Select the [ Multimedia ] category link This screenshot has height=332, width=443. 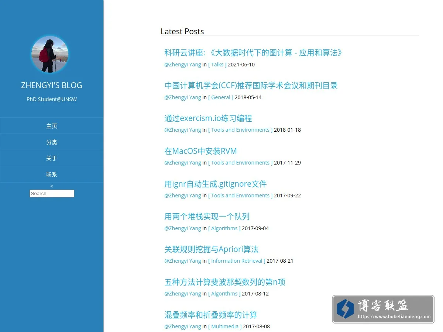point(225,326)
